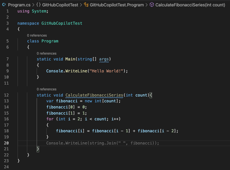Click the highlighted opening brace on line 12
The width and height of the screenshot is (230, 170).
(x=151, y=95)
